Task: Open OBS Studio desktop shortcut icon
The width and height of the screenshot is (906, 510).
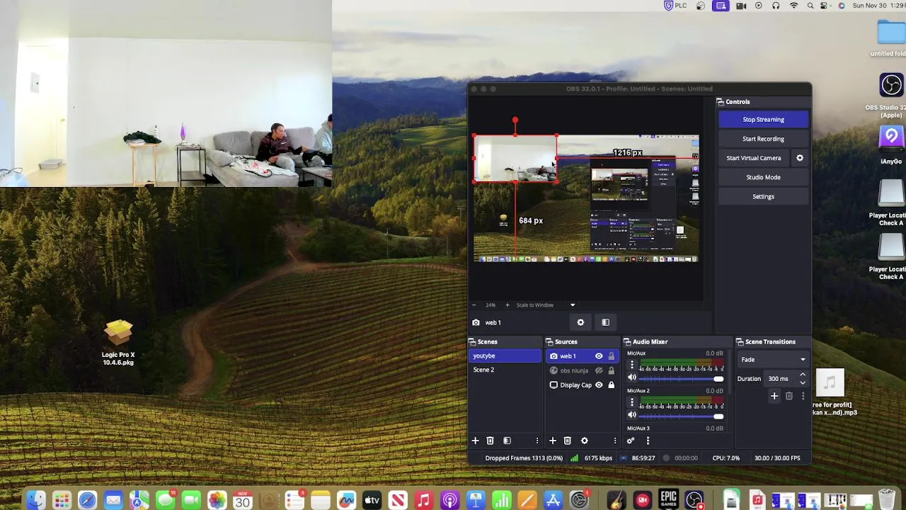Action: [891, 86]
